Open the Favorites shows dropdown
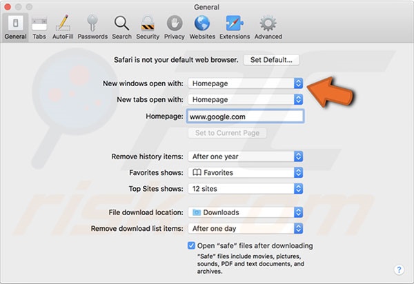This screenshot has height=284, width=414. (x=245, y=172)
